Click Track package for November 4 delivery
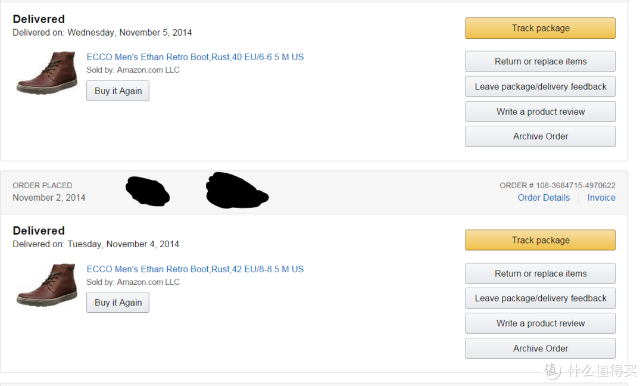Image resolution: width=643 pixels, height=386 pixels. [x=540, y=240]
